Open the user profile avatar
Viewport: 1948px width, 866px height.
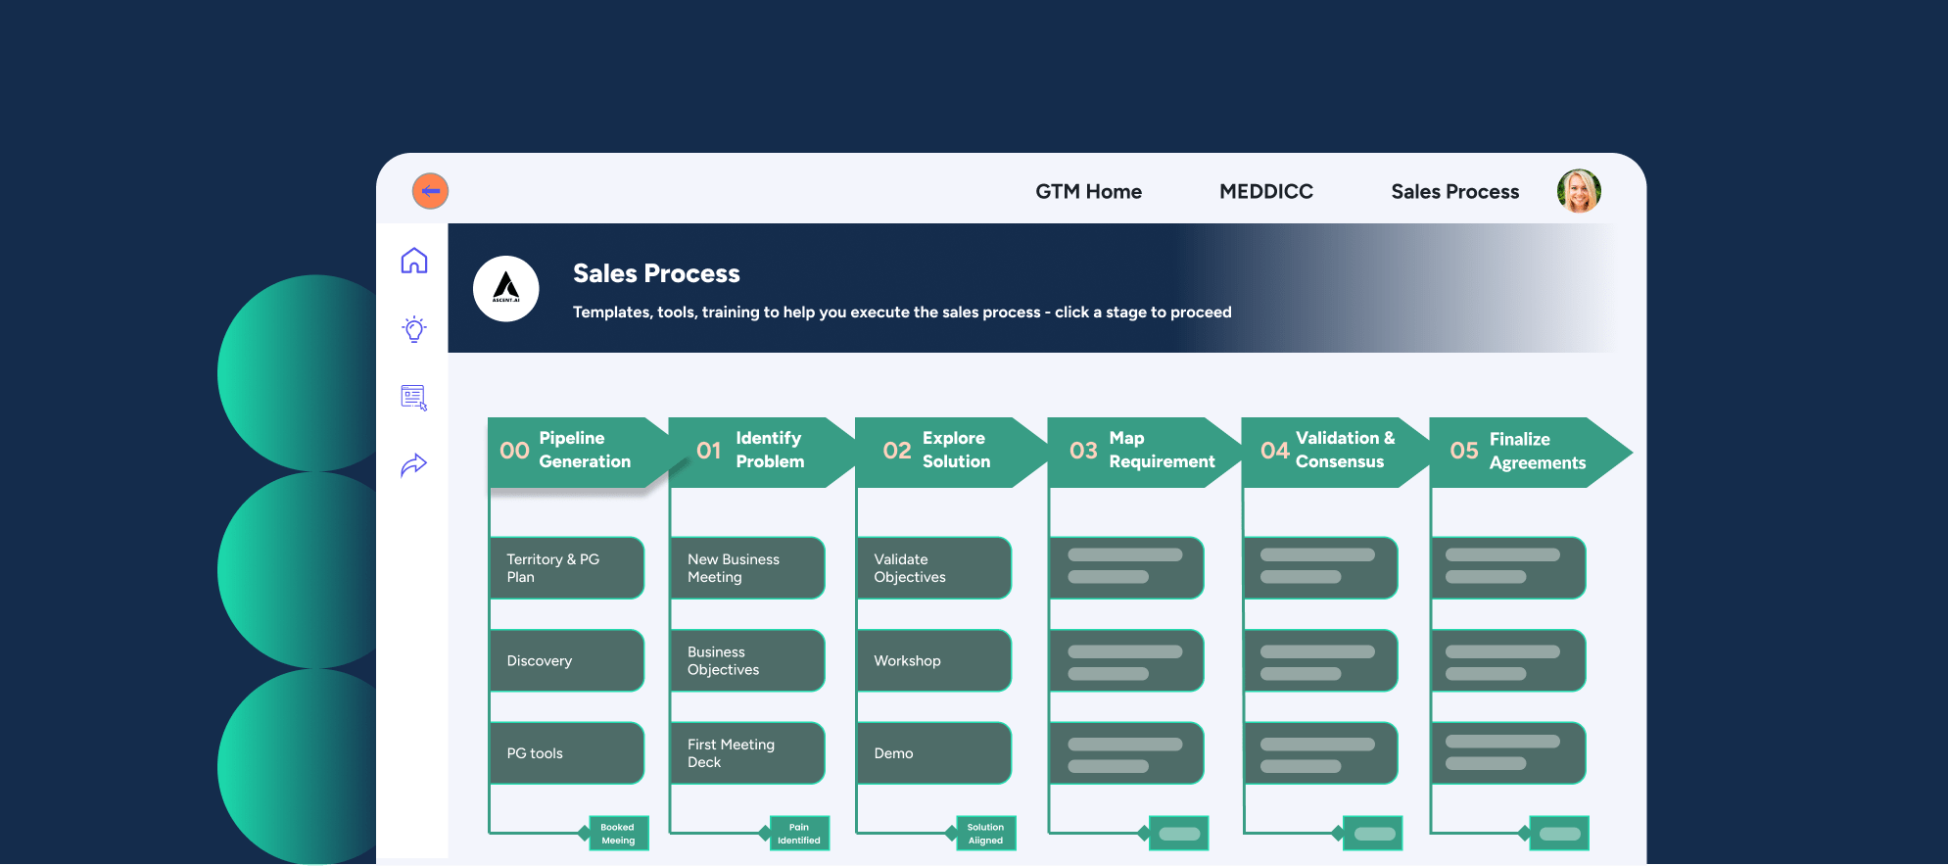tap(1579, 191)
